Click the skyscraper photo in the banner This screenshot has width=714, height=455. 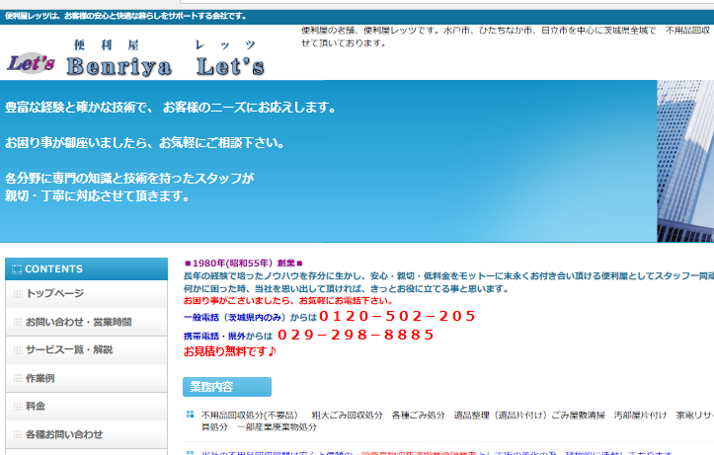click(x=685, y=161)
